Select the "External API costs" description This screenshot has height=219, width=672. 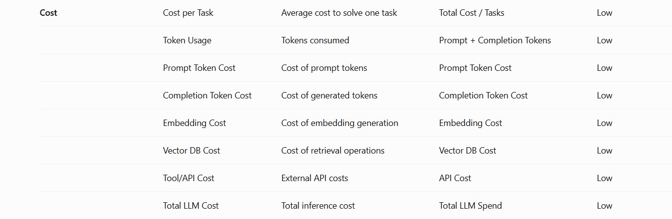(x=315, y=178)
